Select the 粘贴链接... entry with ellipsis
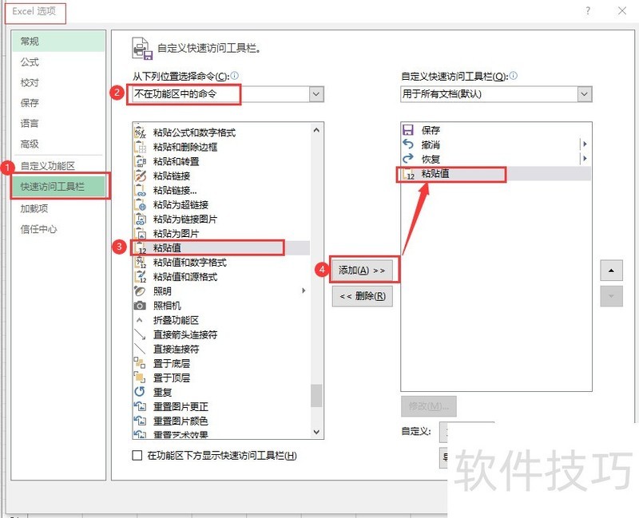 (x=221, y=190)
